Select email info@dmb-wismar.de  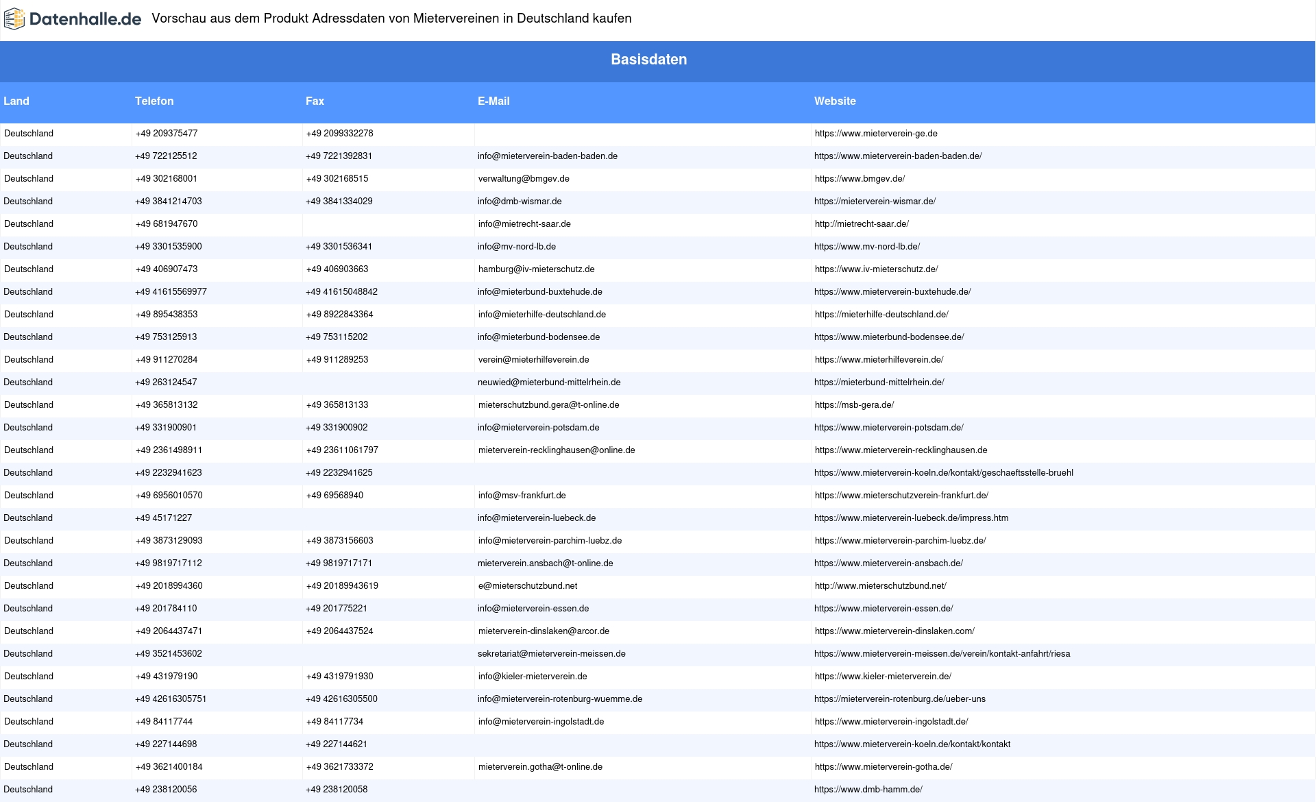coord(520,202)
